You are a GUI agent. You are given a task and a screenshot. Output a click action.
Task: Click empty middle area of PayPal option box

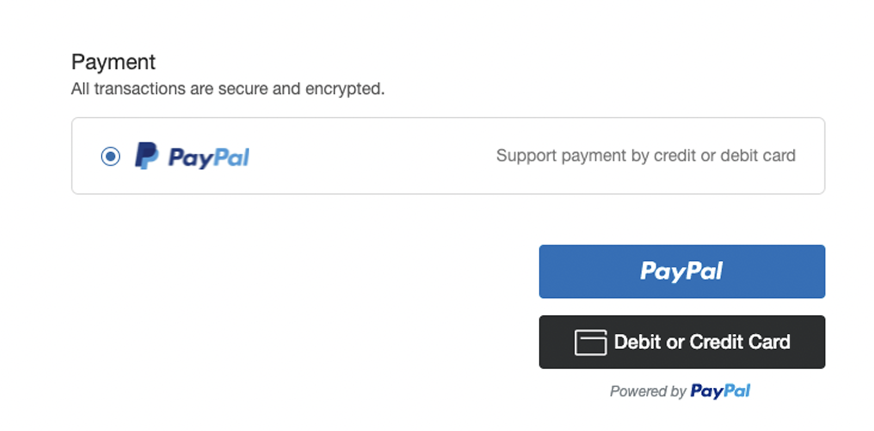coord(370,156)
